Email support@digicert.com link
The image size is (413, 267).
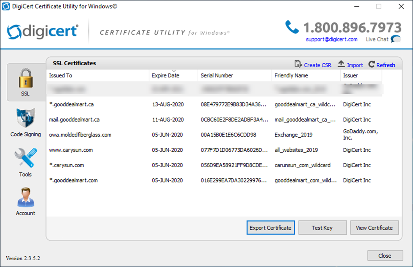(x=332, y=39)
